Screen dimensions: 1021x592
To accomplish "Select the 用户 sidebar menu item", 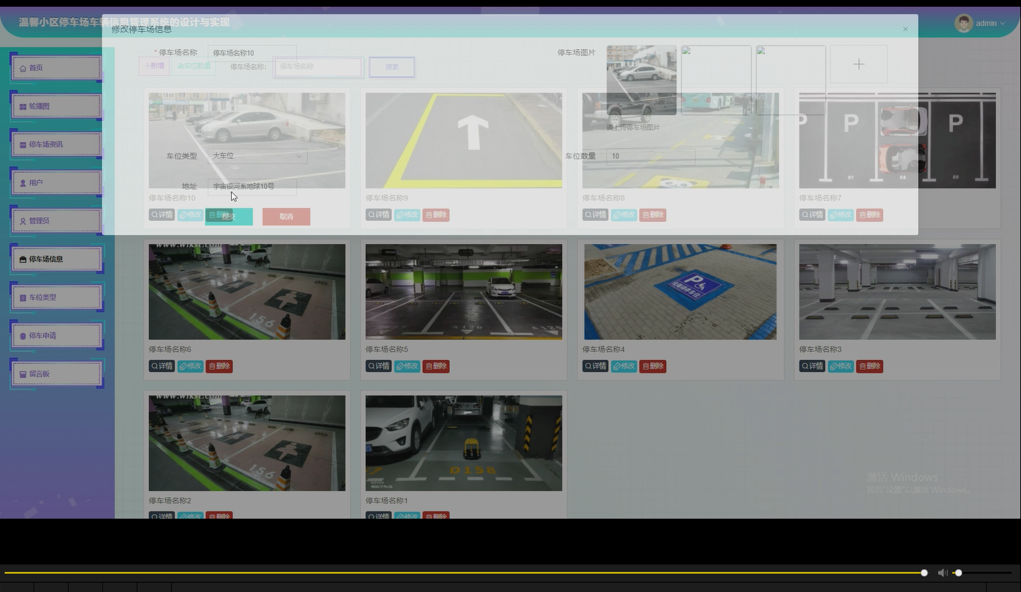I will tap(56, 183).
